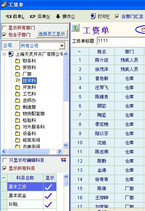Collapse the 科目名称 table minus toggle
Viewport: 145px width, 211px height.
tap(4, 178)
